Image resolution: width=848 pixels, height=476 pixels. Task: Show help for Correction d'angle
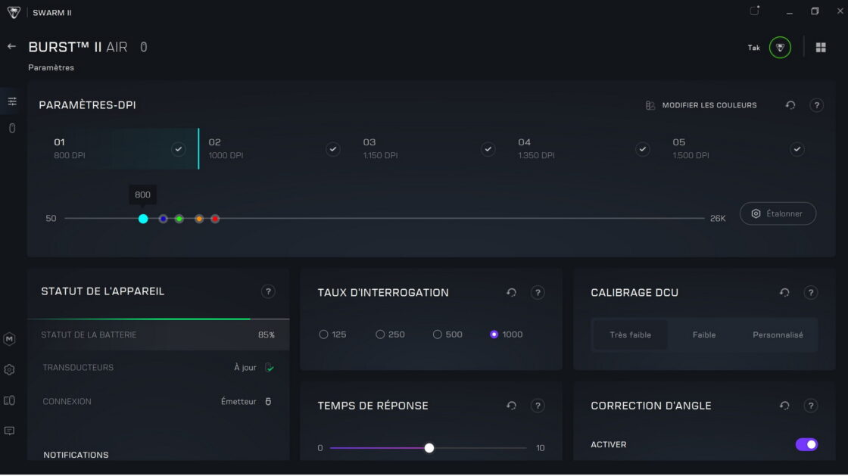(x=810, y=405)
